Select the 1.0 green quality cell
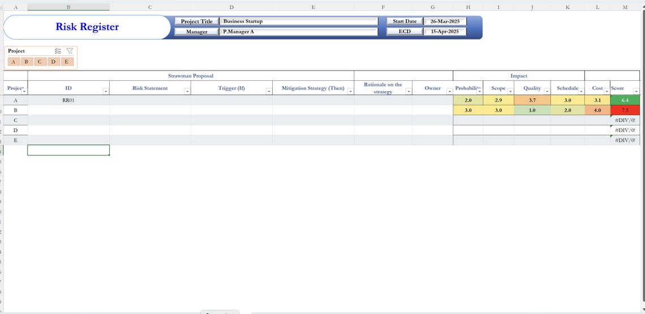This screenshot has width=645, height=314. (532, 110)
